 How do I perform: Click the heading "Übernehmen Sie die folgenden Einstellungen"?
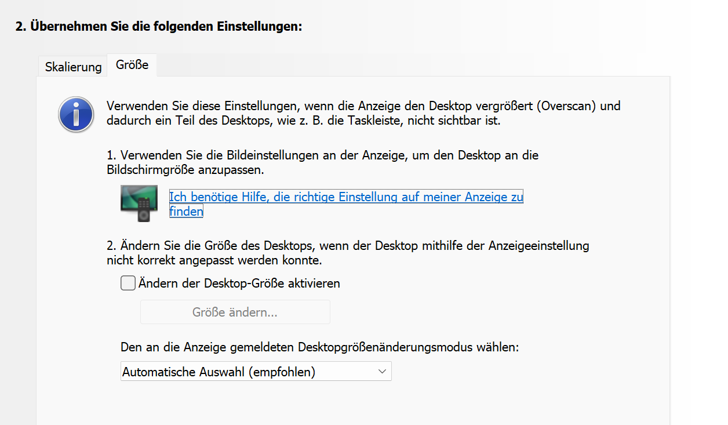158,27
